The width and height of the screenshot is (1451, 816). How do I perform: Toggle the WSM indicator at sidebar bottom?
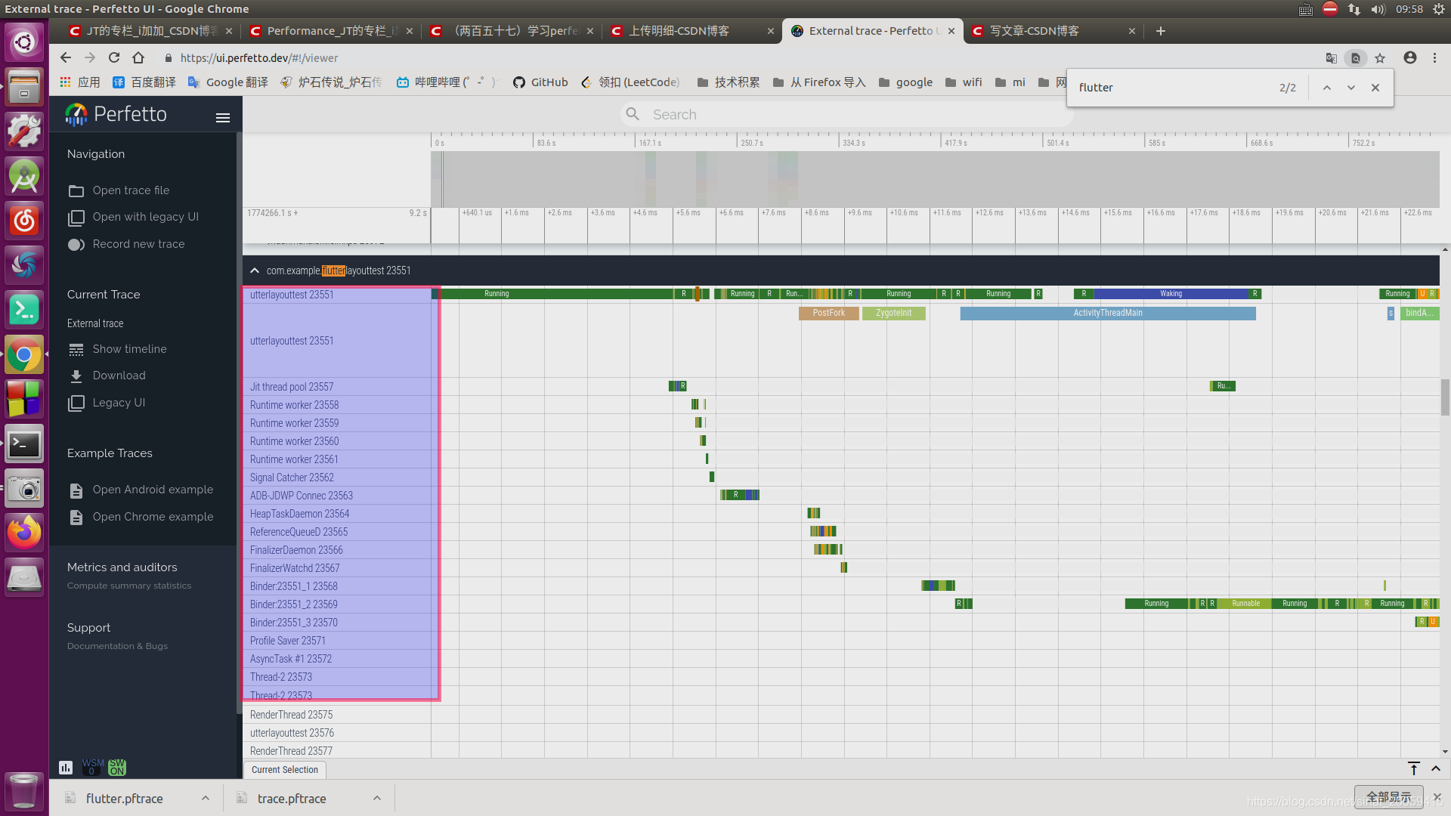pos(93,768)
